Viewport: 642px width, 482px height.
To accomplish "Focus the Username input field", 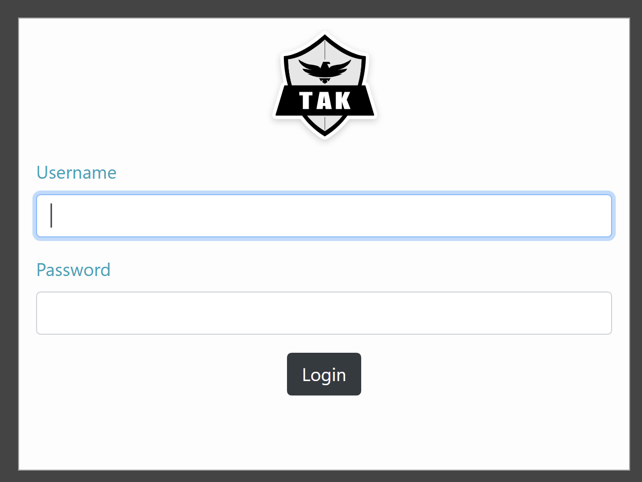I will [x=324, y=216].
